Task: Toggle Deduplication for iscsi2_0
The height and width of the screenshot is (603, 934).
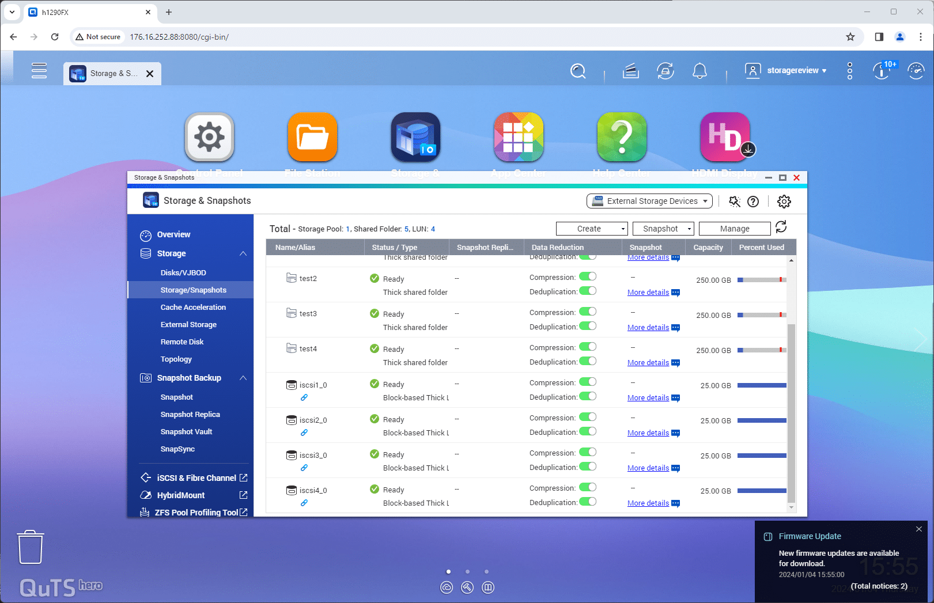Action: [588, 431]
